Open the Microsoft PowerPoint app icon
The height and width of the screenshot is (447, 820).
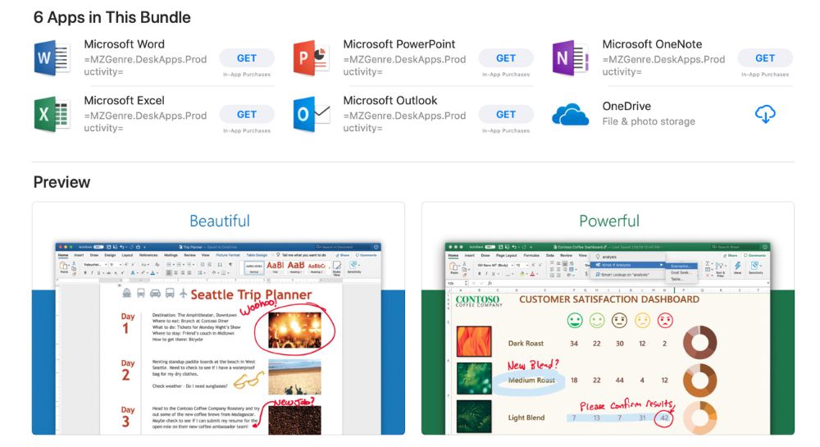click(311, 57)
